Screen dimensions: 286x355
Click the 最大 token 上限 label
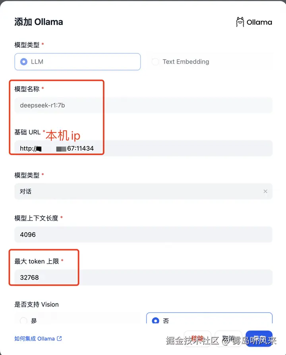tap(37, 261)
